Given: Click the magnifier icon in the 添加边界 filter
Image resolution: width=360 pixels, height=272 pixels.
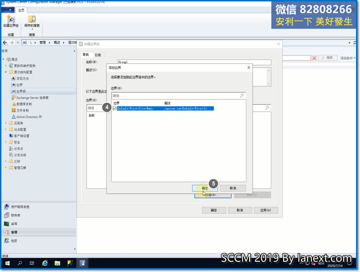Looking at the screenshot, I should tap(242, 96).
